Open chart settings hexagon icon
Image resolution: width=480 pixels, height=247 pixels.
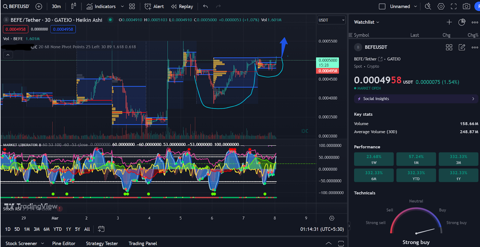441,6
